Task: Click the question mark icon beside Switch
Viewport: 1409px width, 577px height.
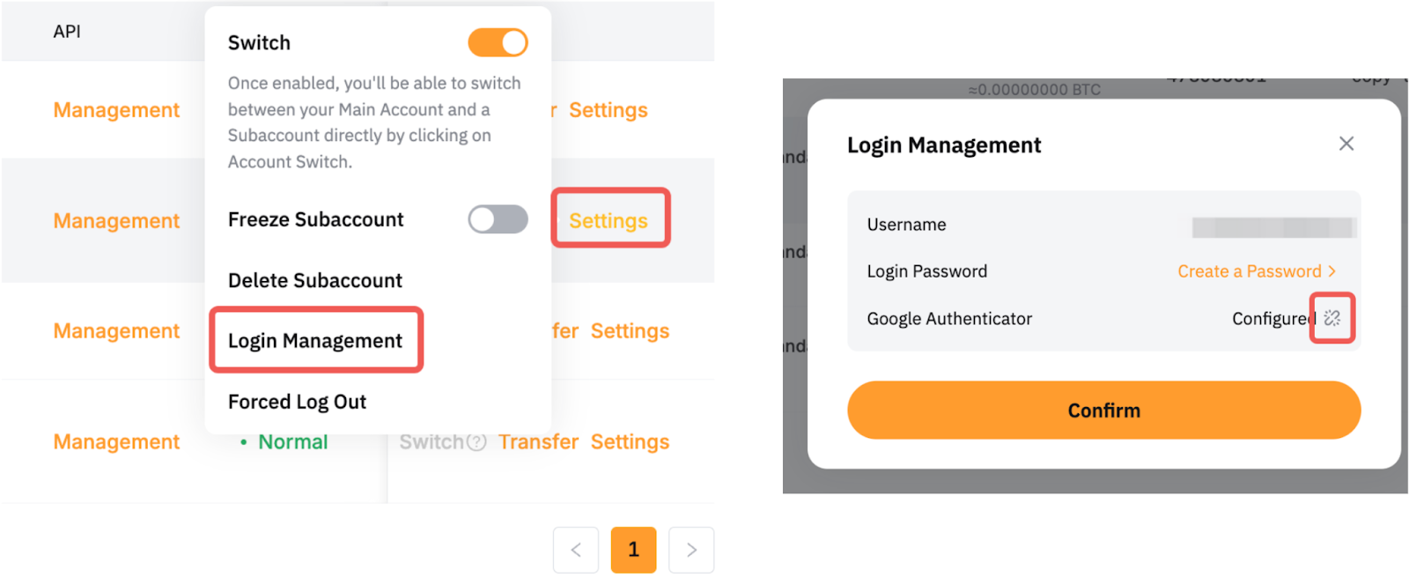Action: click(476, 442)
